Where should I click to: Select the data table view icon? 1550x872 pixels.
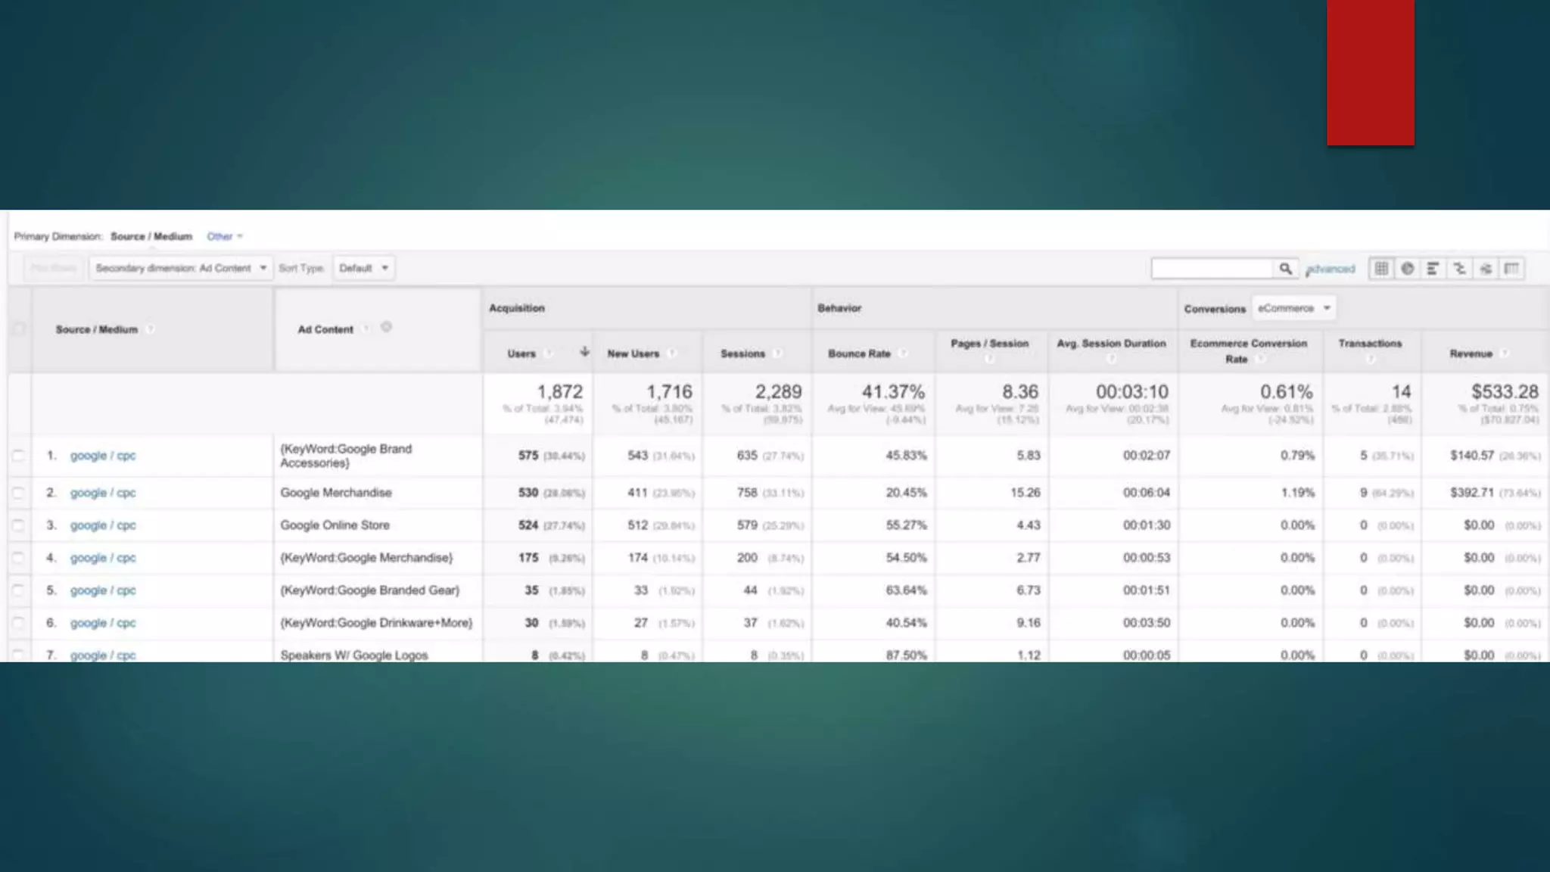click(1381, 269)
